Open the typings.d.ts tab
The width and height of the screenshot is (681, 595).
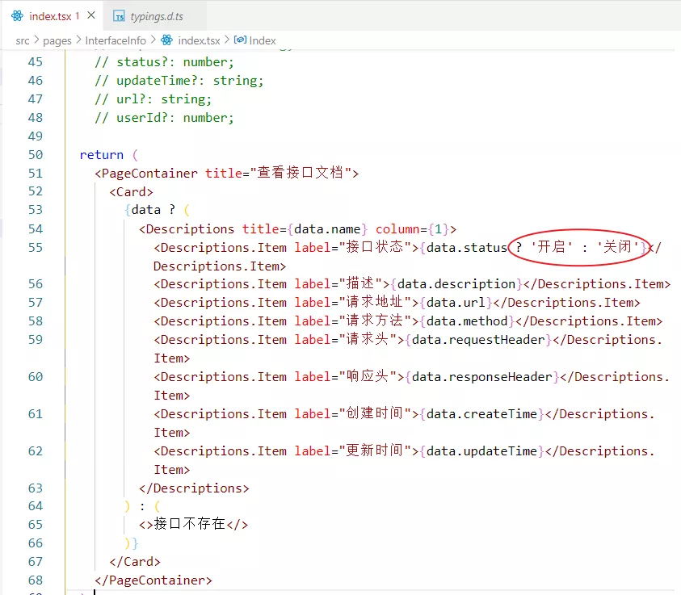tap(157, 16)
